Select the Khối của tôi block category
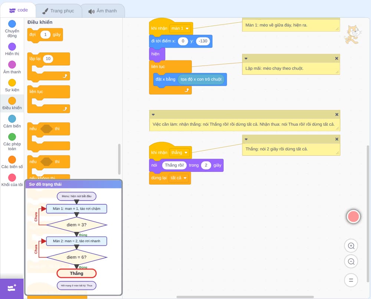The image size is (371, 299). (12, 180)
